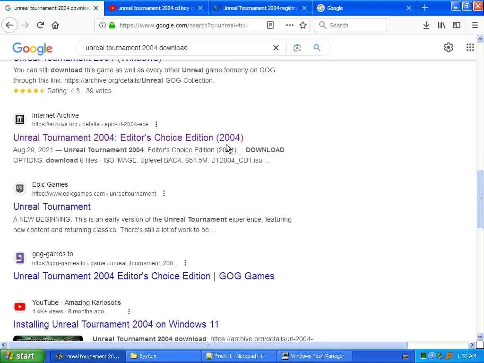
Task: Click the Google magnifier search button
Action: coord(317,48)
